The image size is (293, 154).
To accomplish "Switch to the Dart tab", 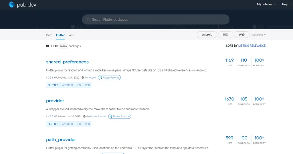I will pos(49,35).
